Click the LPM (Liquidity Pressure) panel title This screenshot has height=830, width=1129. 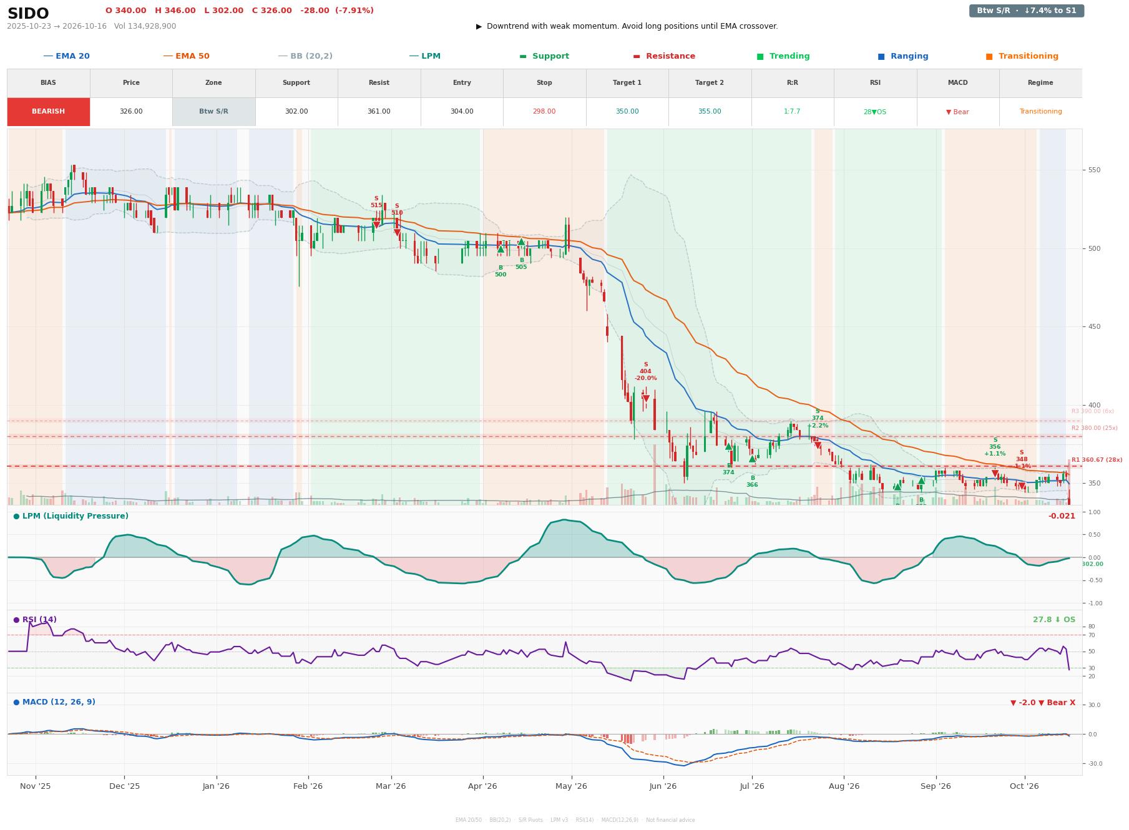[x=71, y=516]
